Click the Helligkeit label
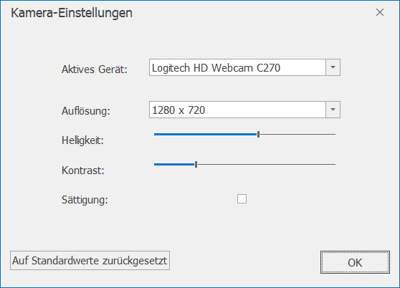This screenshot has height=288, width=400. pyautogui.click(x=82, y=140)
